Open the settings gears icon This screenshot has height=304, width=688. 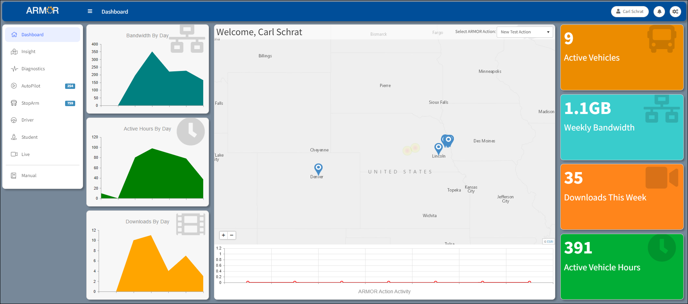pos(675,11)
